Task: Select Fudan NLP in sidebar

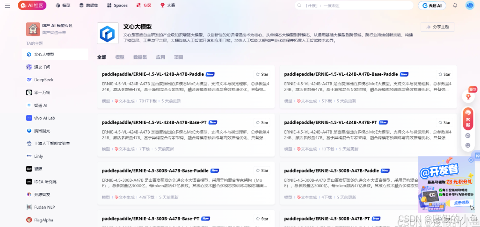Action: [55, 207]
